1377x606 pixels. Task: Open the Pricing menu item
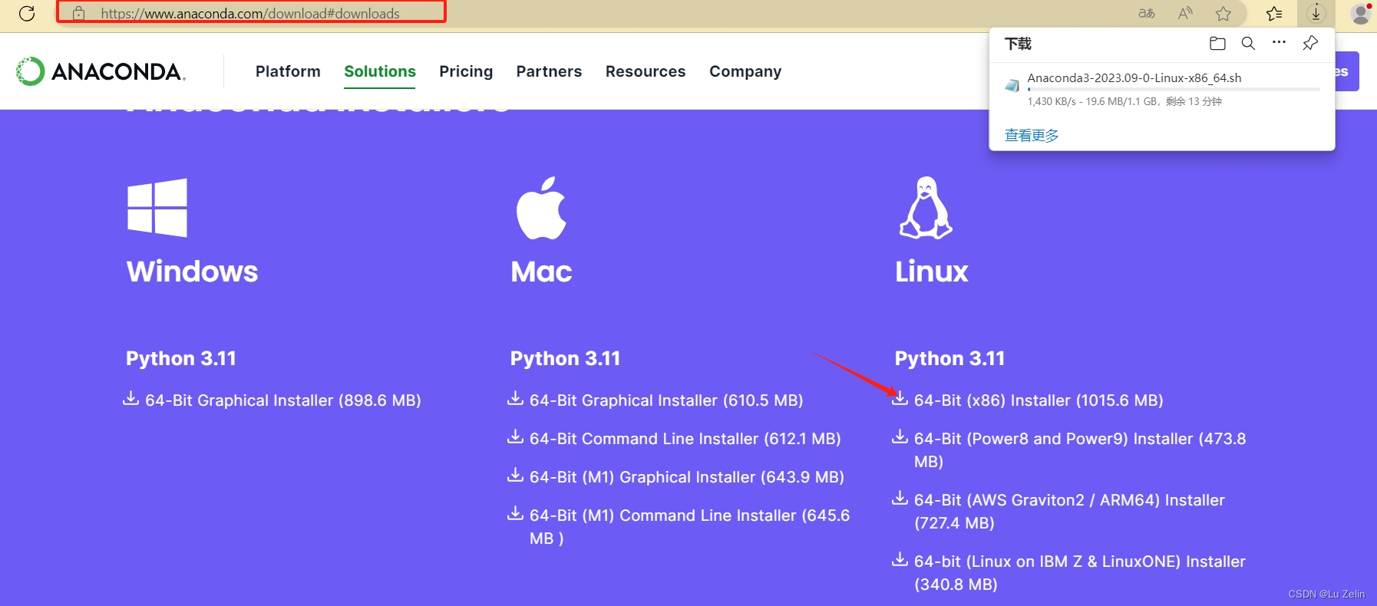tap(466, 71)
